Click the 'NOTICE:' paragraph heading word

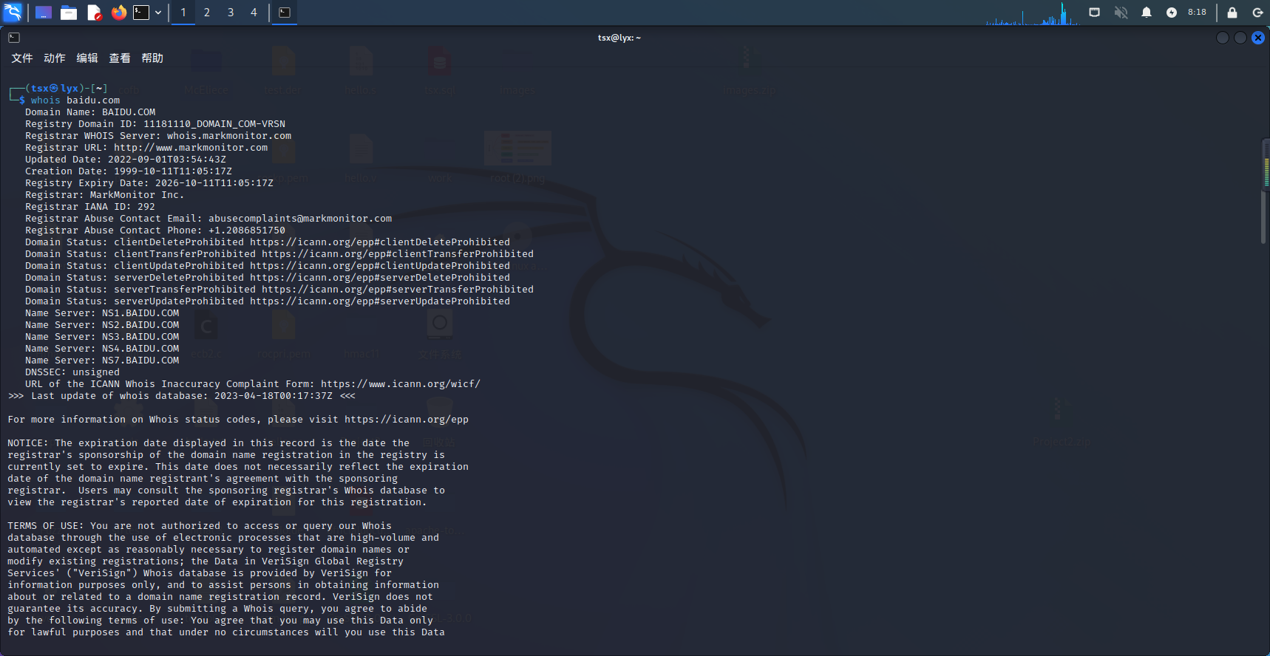click(28, 443)
